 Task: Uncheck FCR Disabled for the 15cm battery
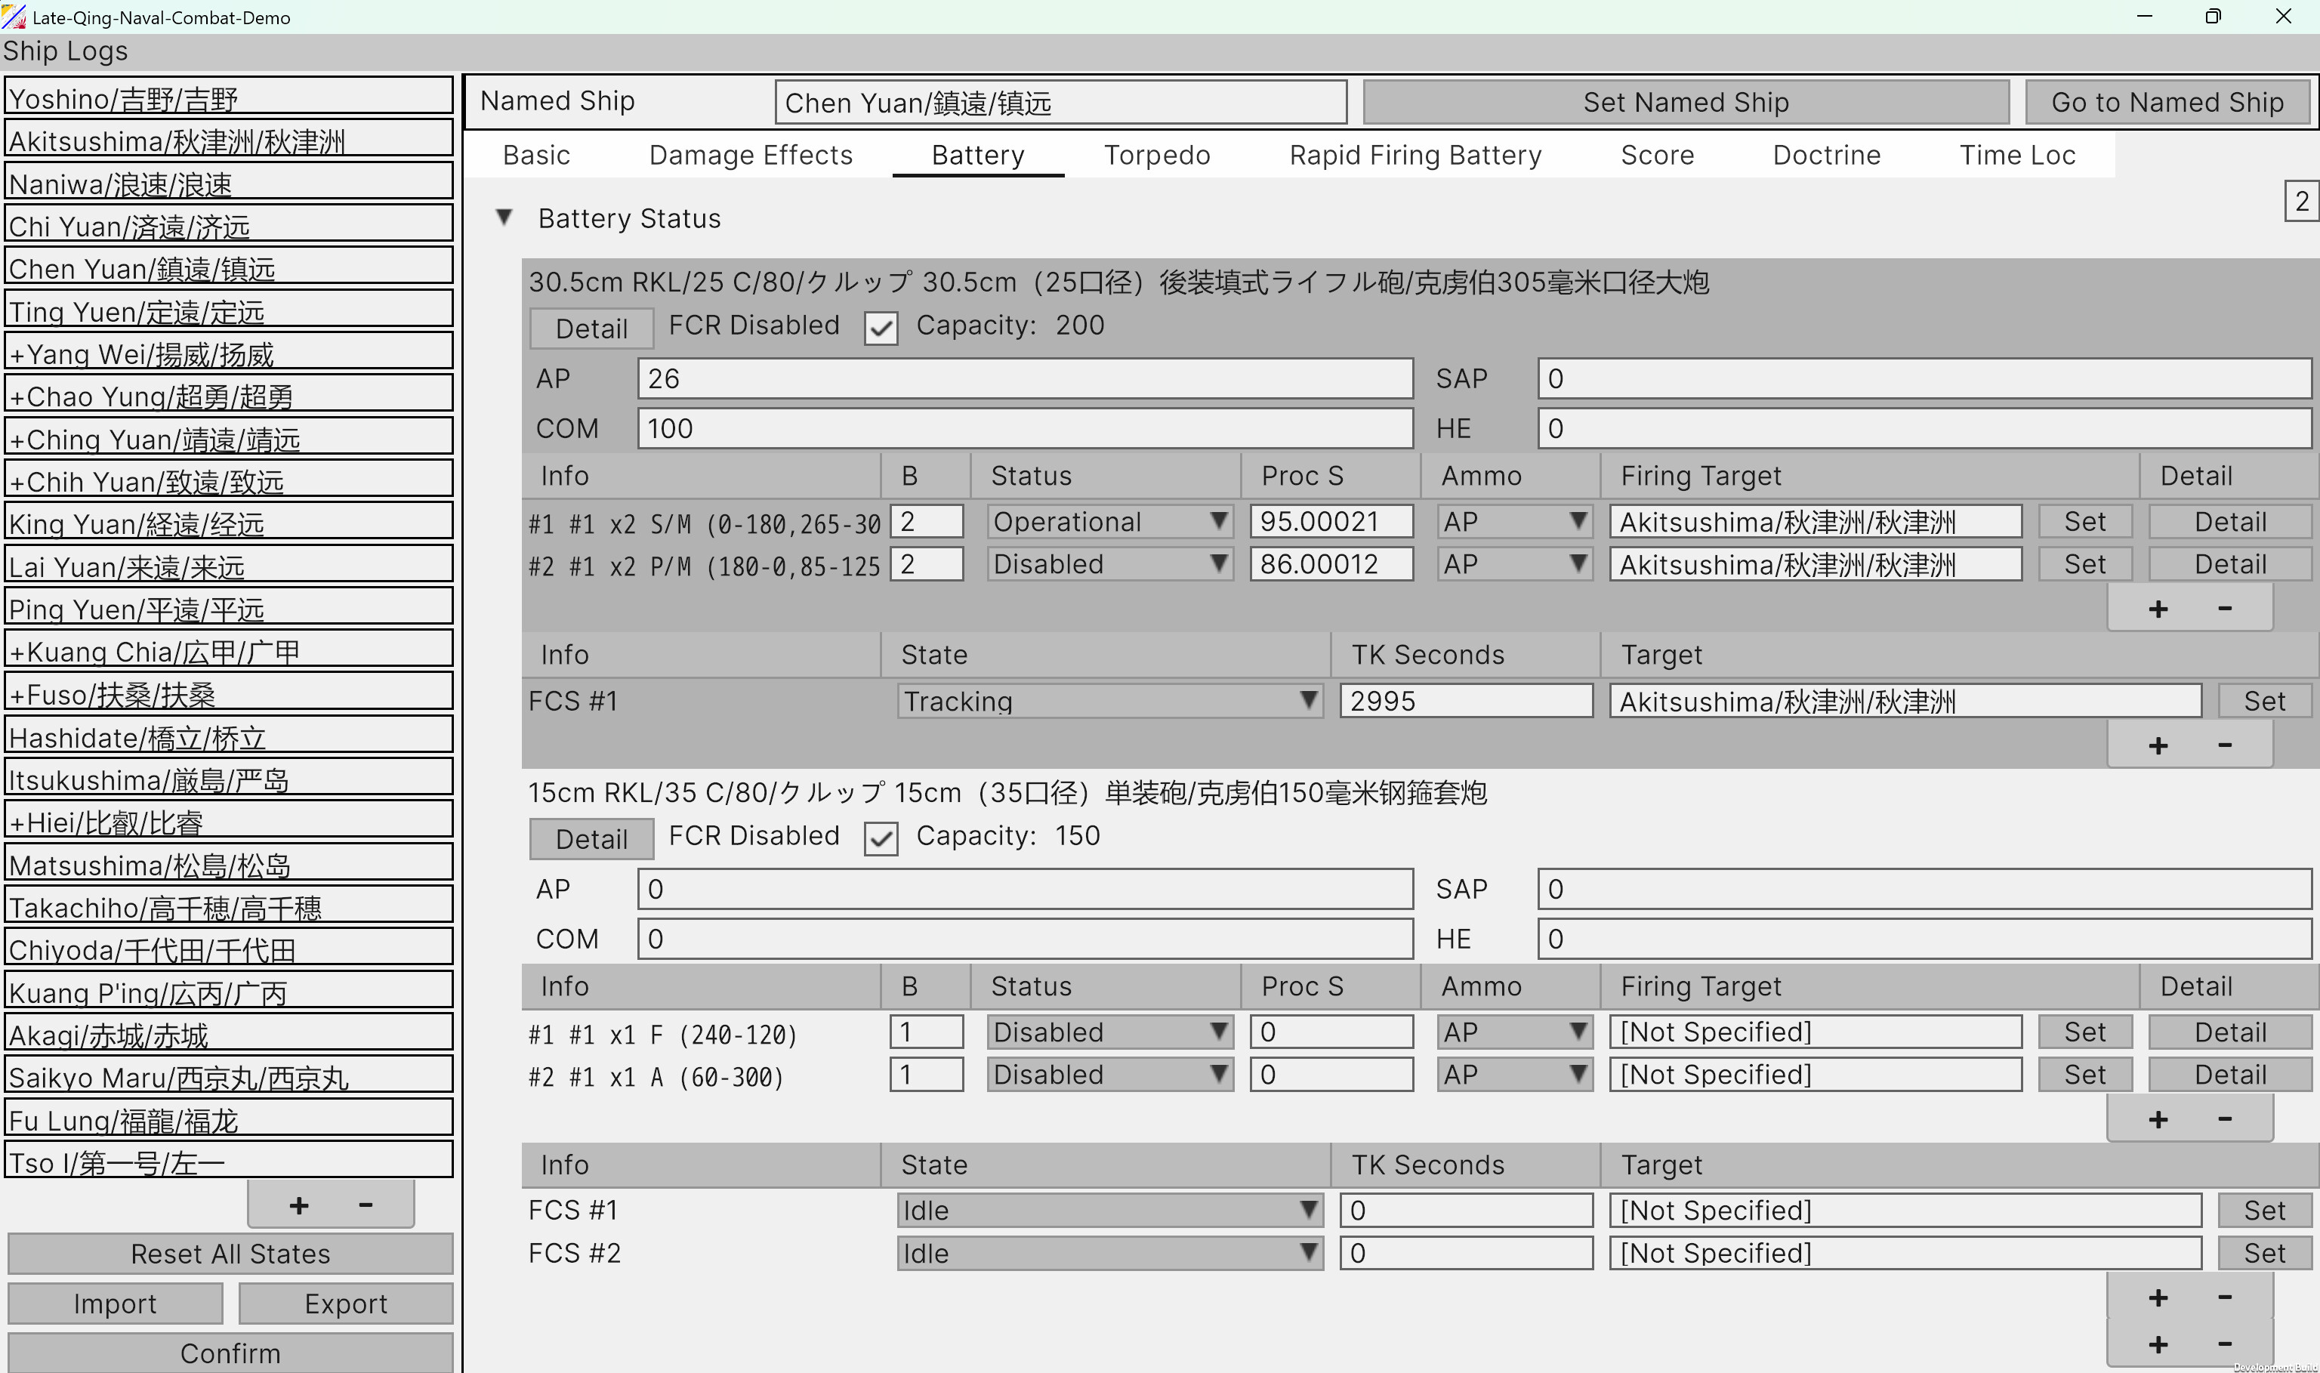pos(881,838)
